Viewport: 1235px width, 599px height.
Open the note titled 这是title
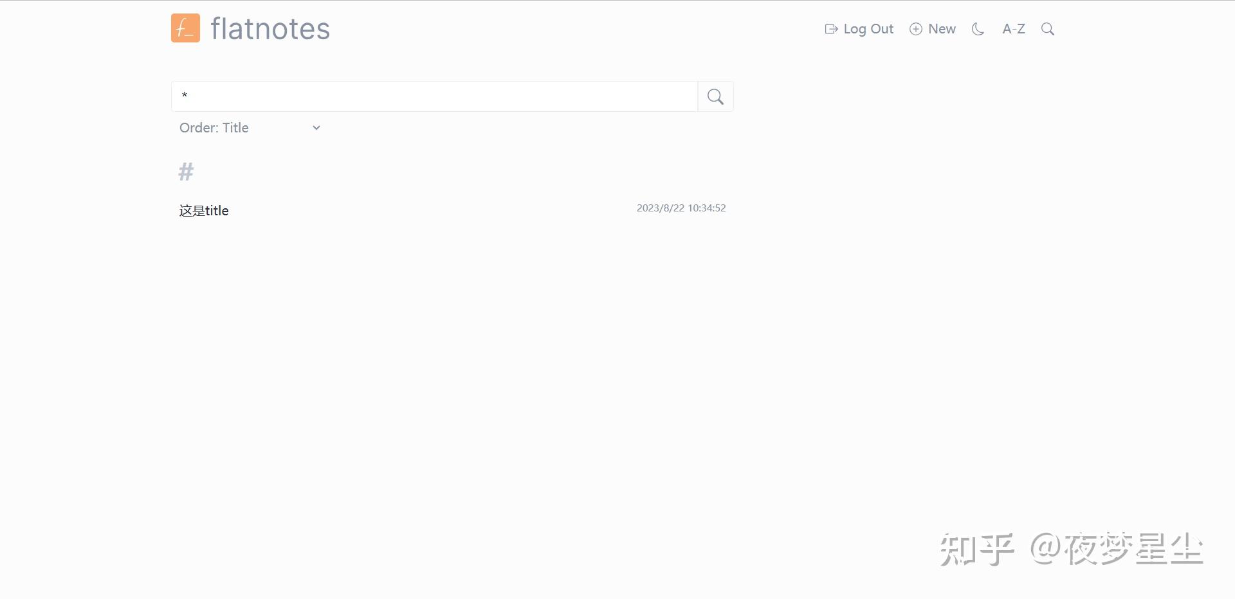(x=203, y=210)
